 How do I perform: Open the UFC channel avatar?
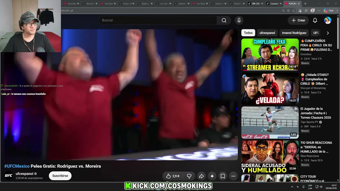click(x=8, y=176)
